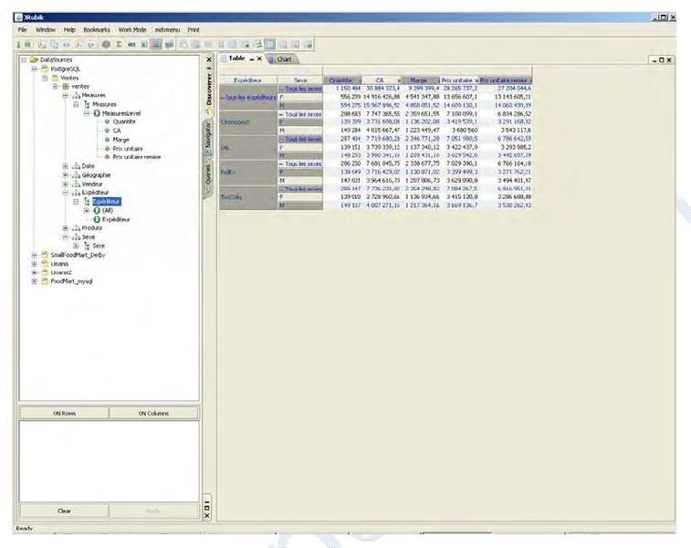Click the PostgreSQL datasource folder icon
The width and height of the screenshot is (691, 548).
point(45,68)
